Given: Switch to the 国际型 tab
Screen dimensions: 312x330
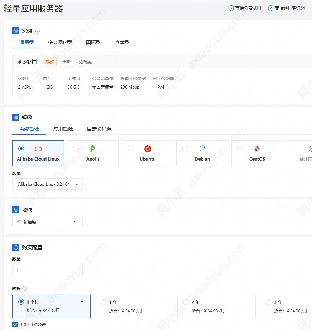Looking at the screenshot, I should point(93,42).
